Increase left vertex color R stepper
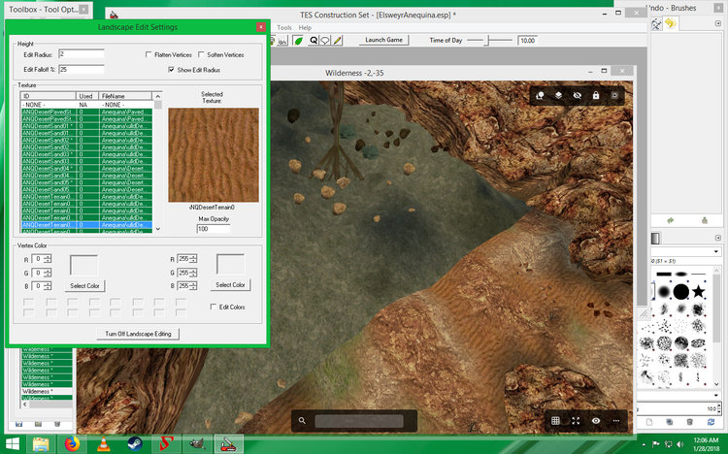The image size is (728, 454). point(48,257)
